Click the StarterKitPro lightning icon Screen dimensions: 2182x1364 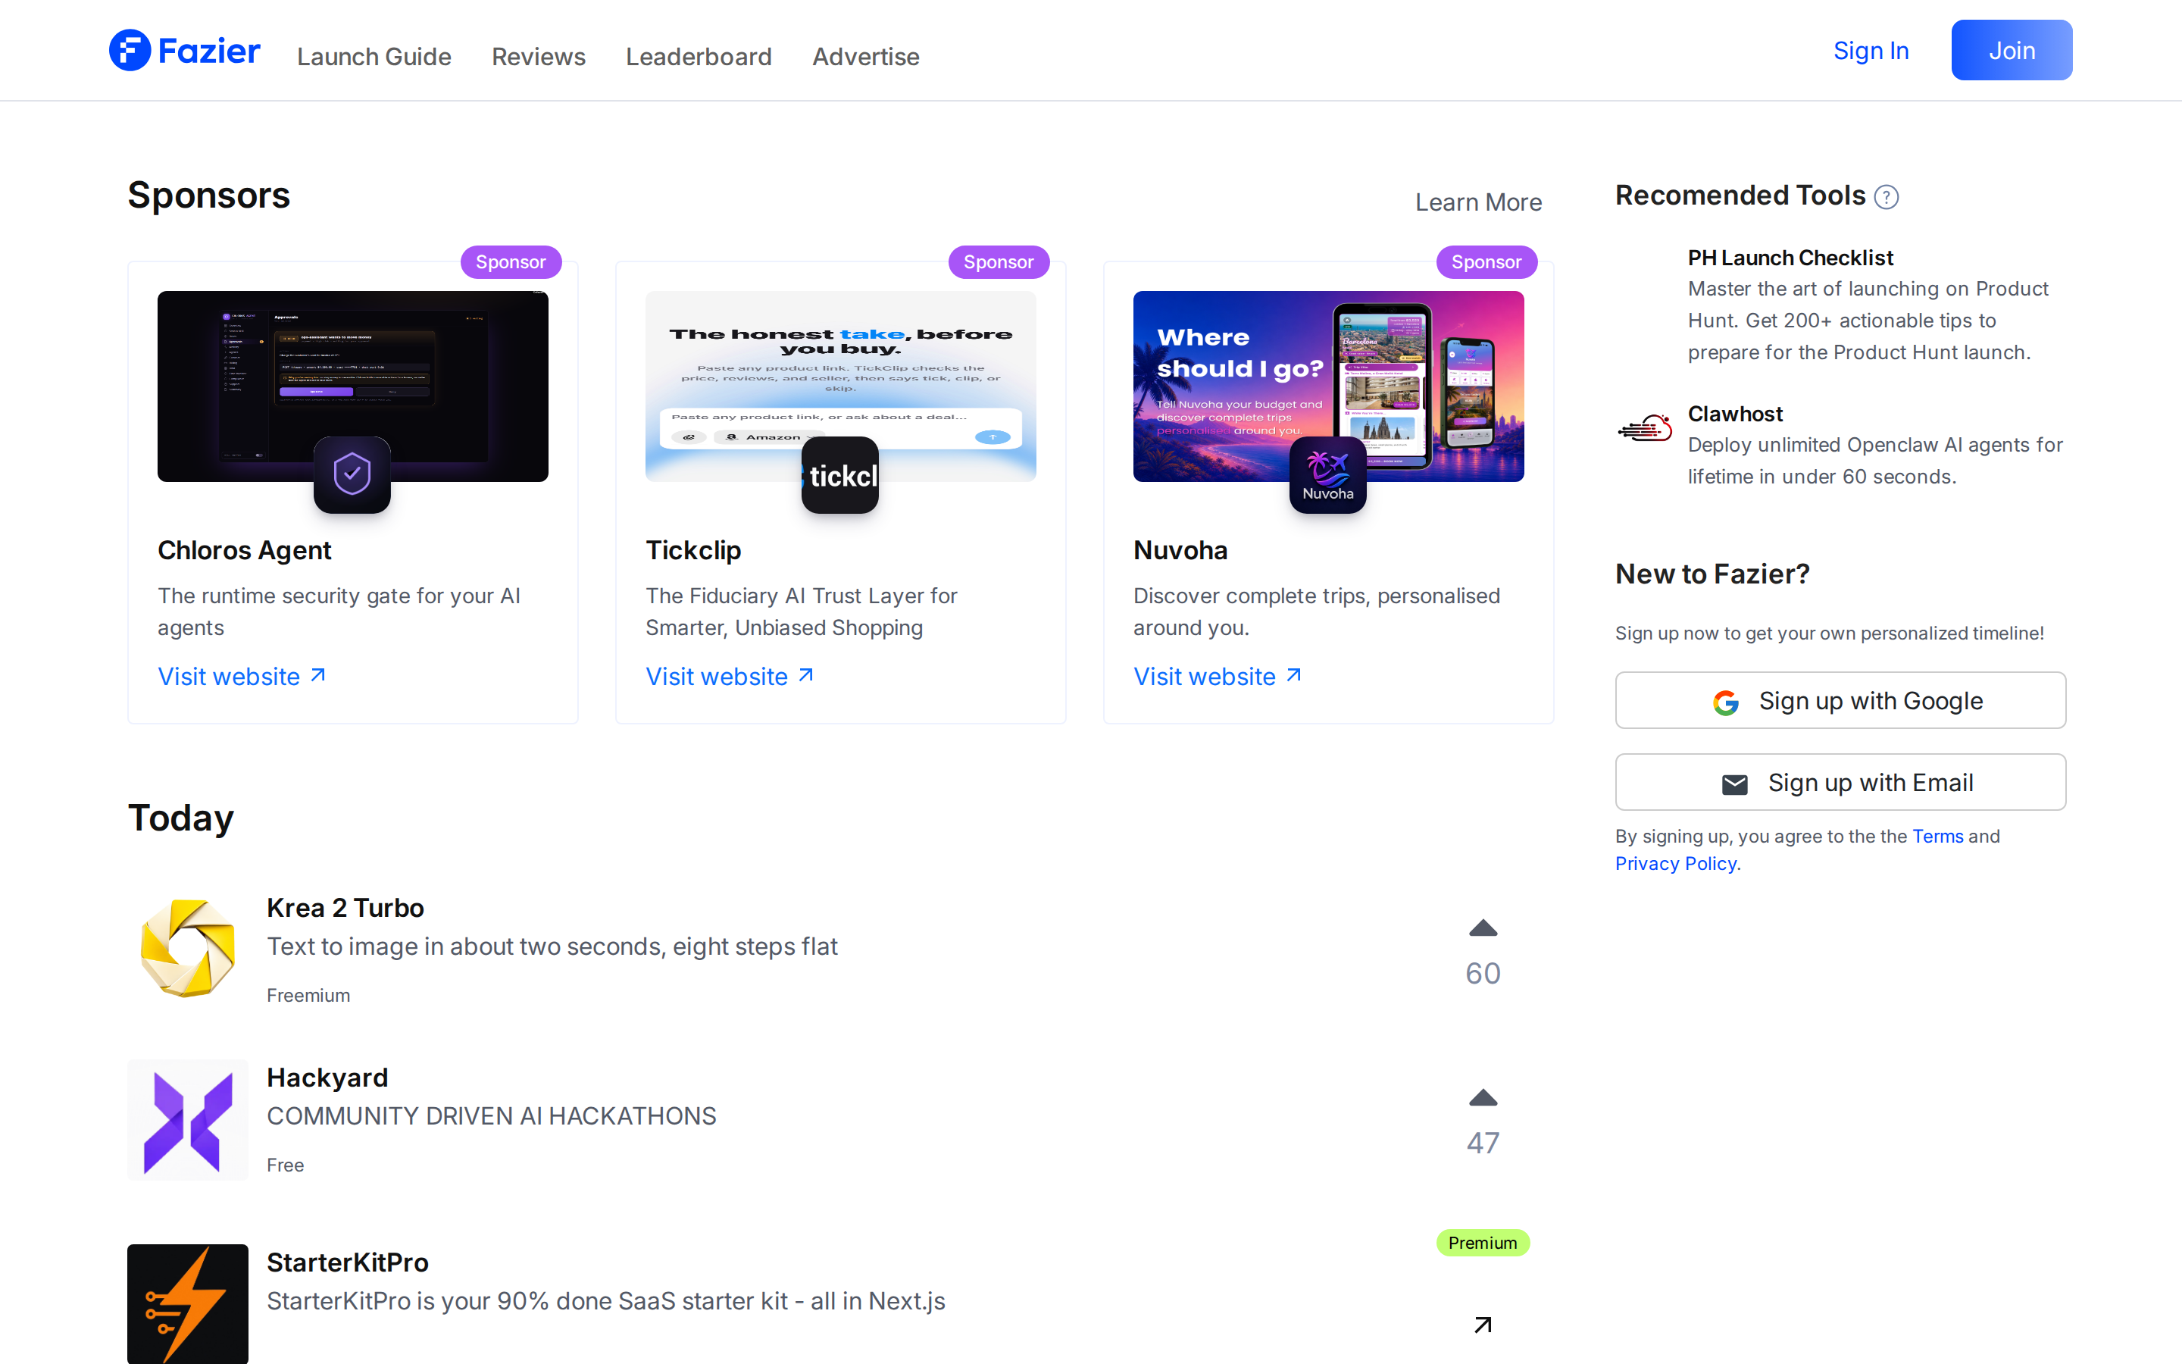click(x=188, y=1304)
